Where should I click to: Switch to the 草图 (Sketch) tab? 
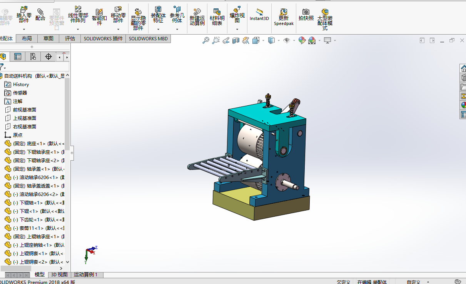tap(48, 38)
